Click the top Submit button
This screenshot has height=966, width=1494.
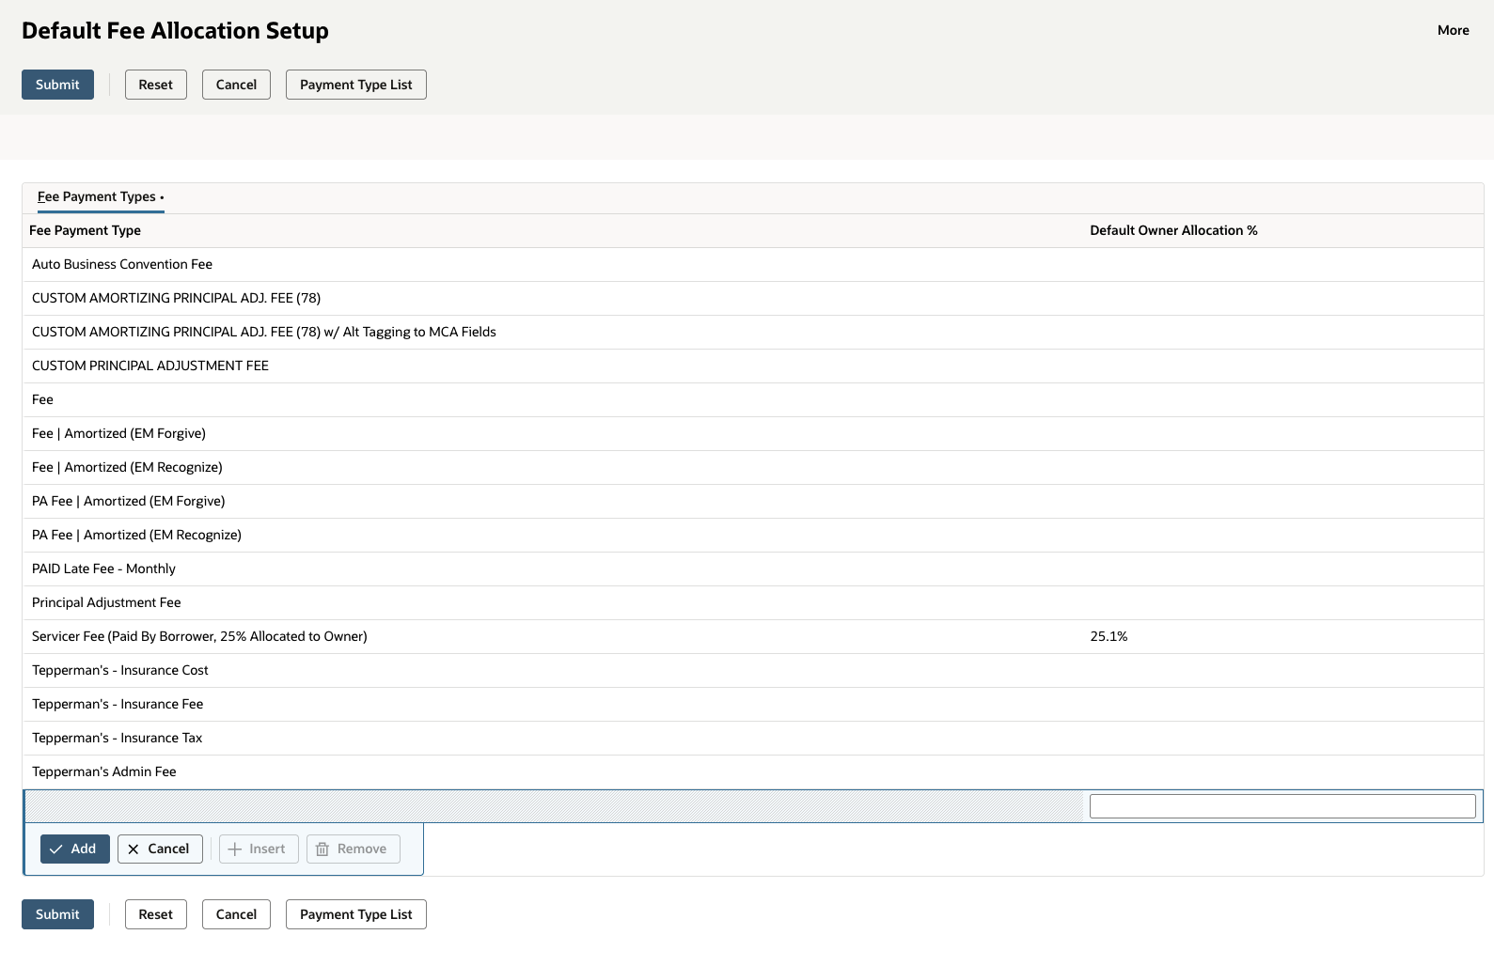click(57, 85)
